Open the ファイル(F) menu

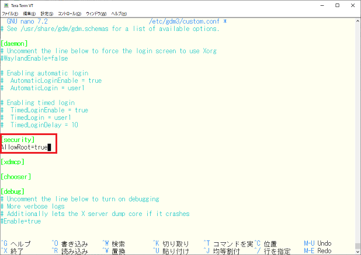10,13
